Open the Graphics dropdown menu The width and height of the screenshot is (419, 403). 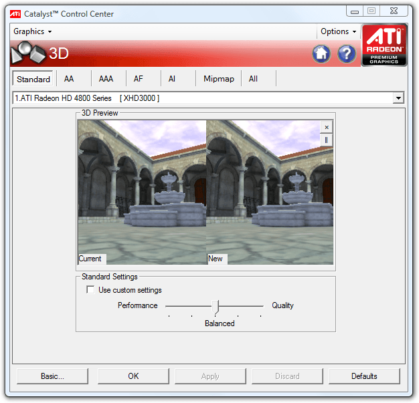[x=32, y=31]
